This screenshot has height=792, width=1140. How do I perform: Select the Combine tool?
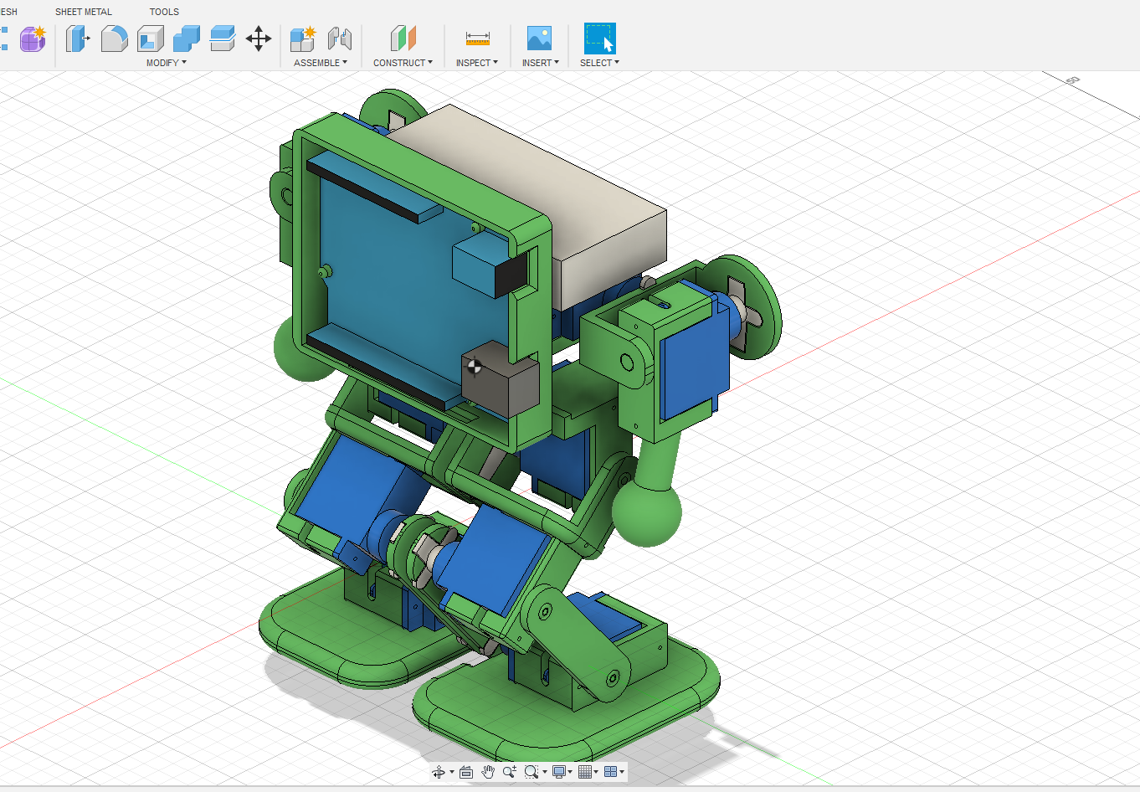(186, 39)
